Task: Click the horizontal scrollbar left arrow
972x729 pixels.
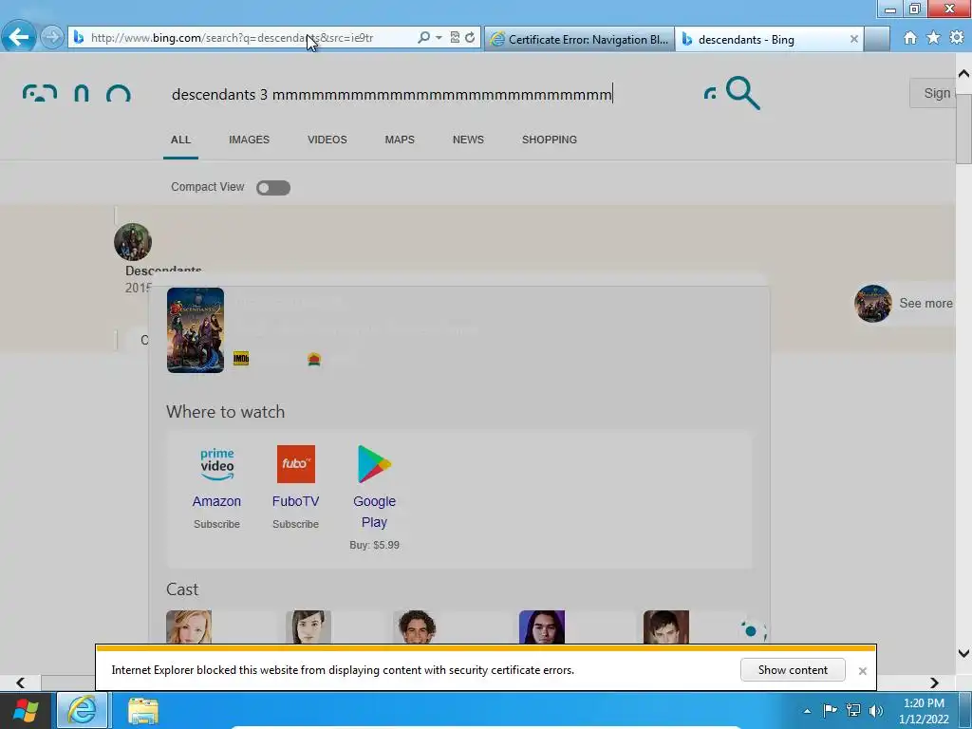Action: click(x=21, y=682)
